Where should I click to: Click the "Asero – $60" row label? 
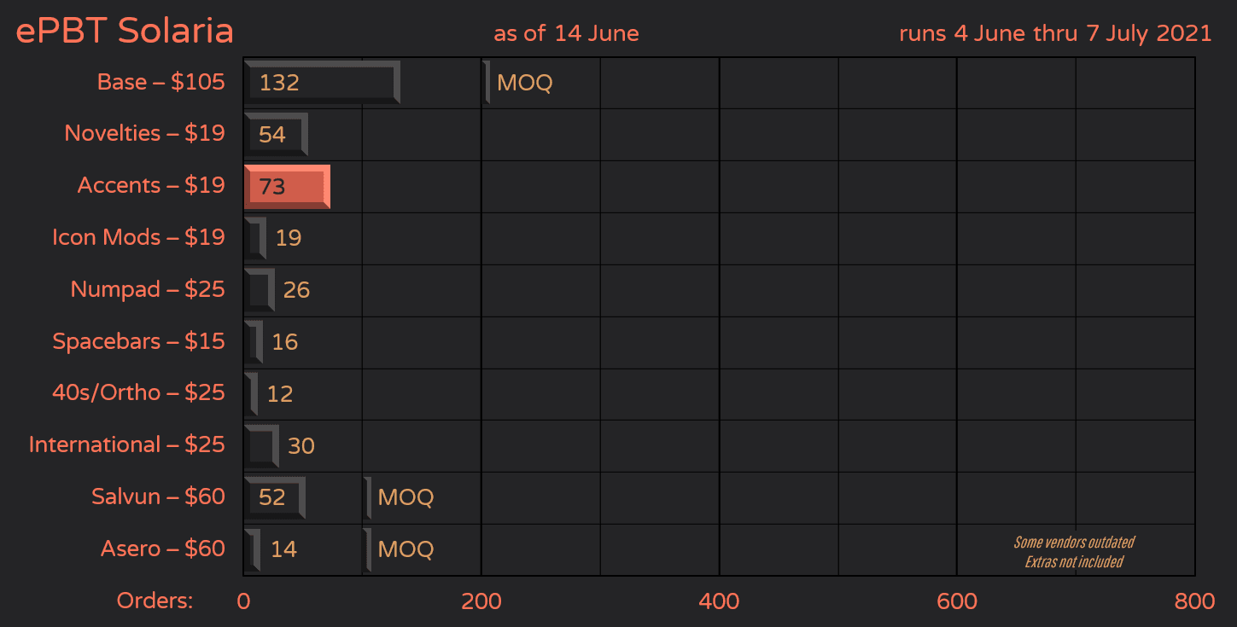162,549
